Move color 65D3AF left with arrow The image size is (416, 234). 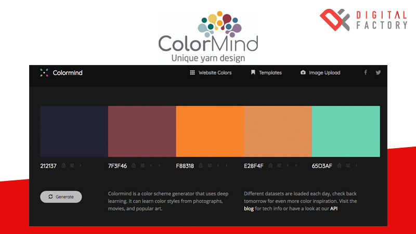pyautogui.click(x=356, y=166)
